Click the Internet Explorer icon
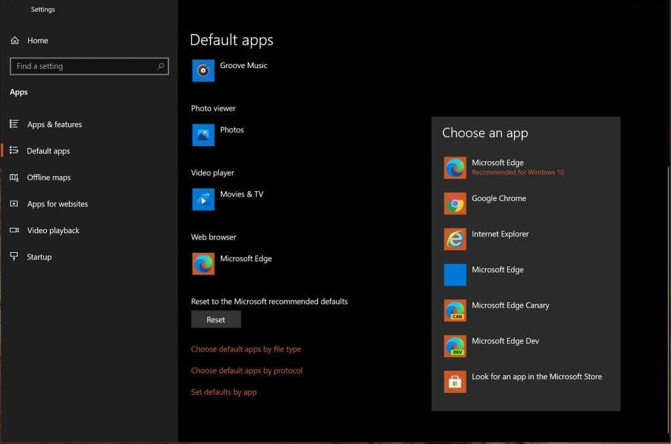The width and height of the screenshot is (671, 444). 455,238
